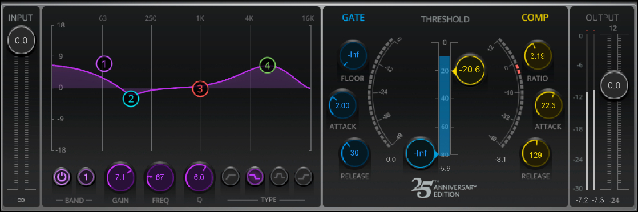Click the gate RELEASE knob showing 30

pyautogui.click(x=354, y=153)
